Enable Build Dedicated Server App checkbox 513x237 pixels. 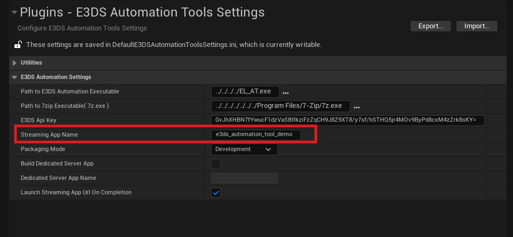tap(216, 164)
